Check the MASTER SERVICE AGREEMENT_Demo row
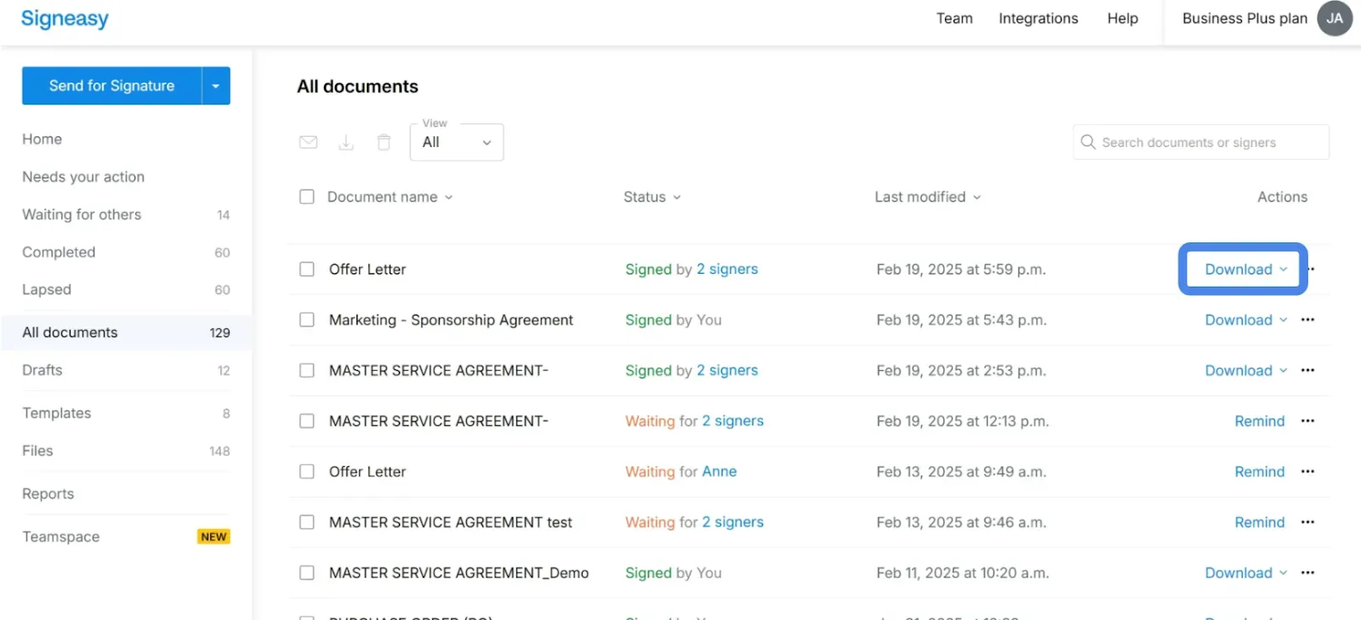 307,572
